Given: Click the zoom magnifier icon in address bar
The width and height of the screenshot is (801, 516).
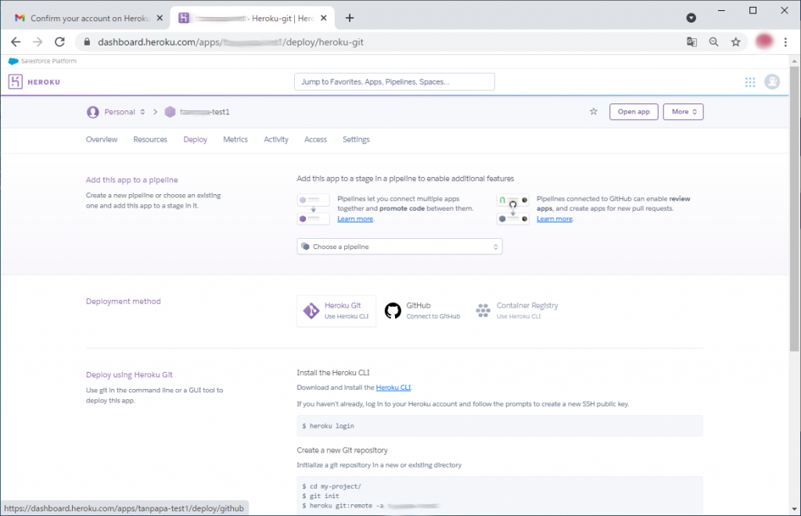Looking at the screenshot, I should tap(713, 42).
